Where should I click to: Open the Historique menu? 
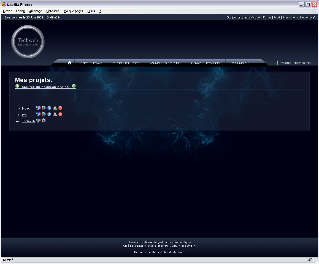[x=53, y=11]
